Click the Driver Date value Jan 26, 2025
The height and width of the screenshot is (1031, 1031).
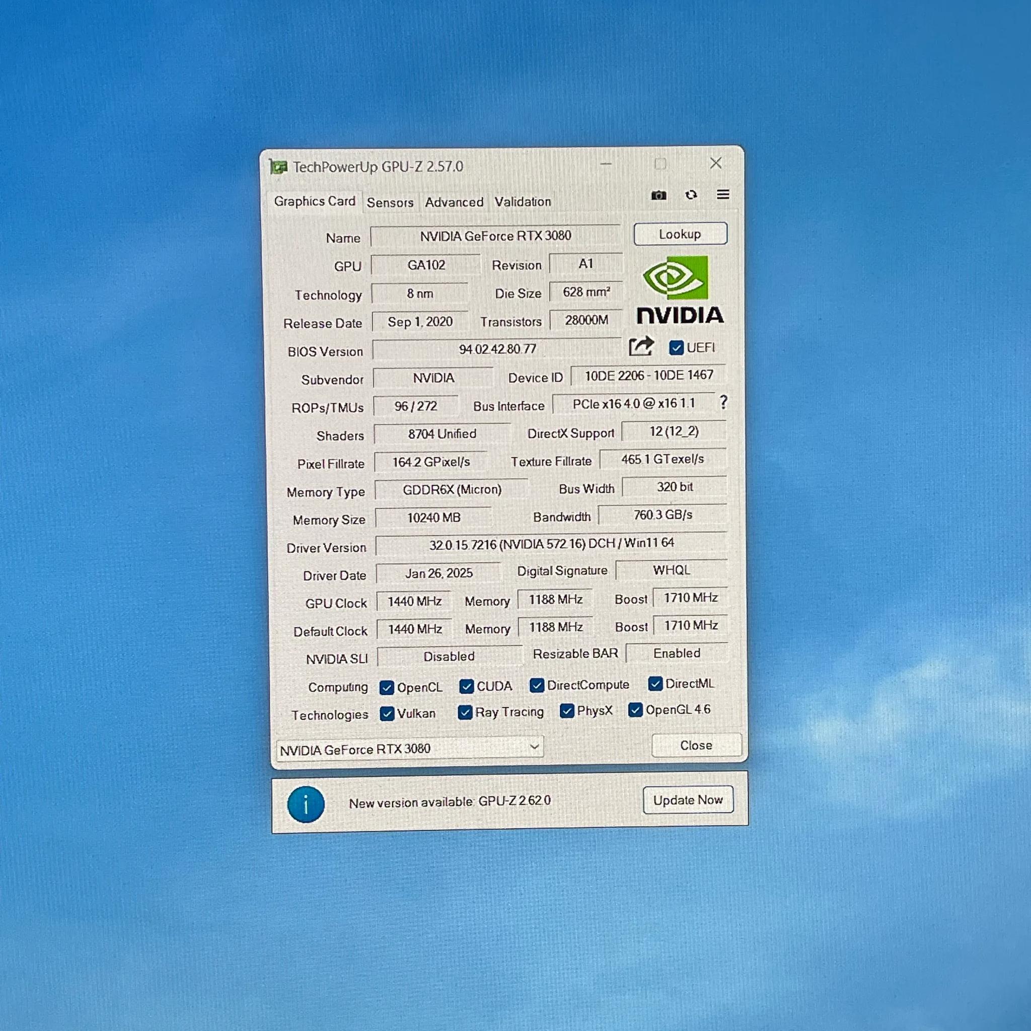click(x=438, y=574)
